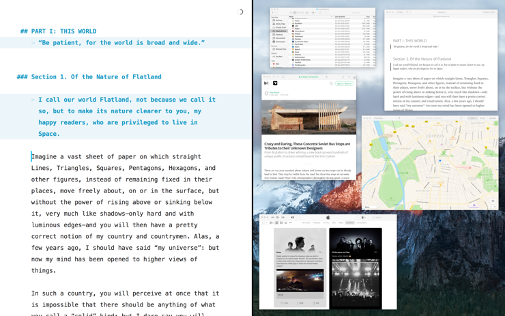
Task: Skip to previous track in iTunes
Action: click(273, 218)
